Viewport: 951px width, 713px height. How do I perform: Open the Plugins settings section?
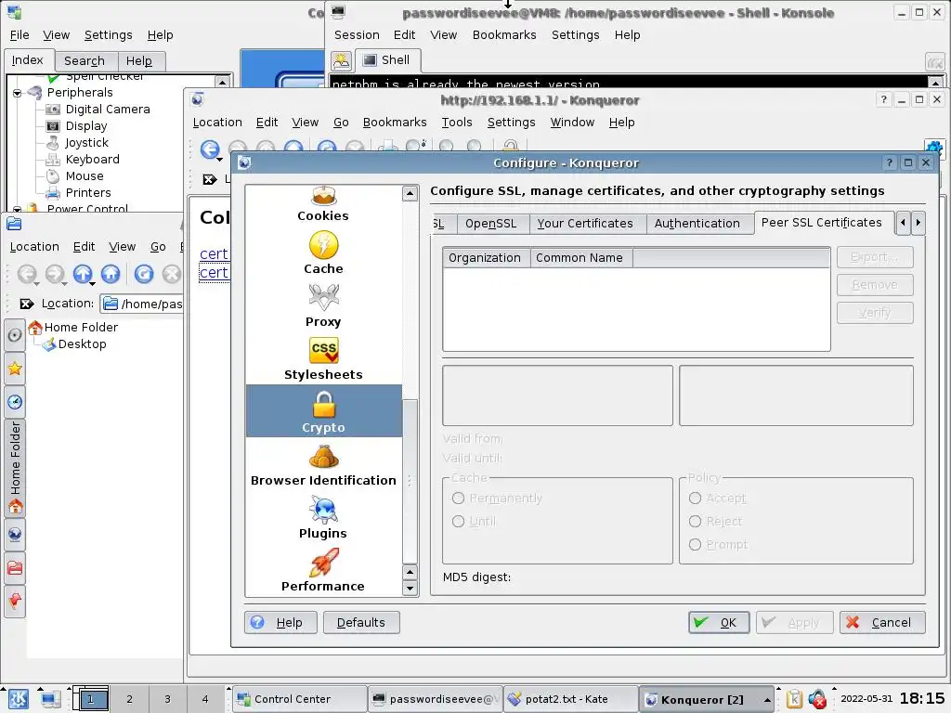tap(323, 518)
